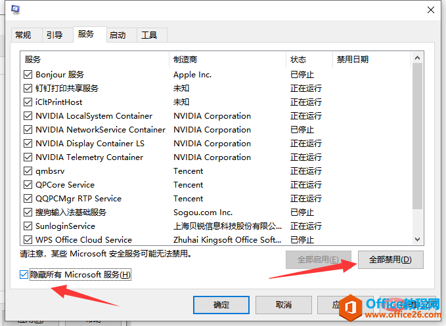
Task: Click the Zhuhai Kingsoft Office Soft manufacturer cell
Action: point(227,239)
